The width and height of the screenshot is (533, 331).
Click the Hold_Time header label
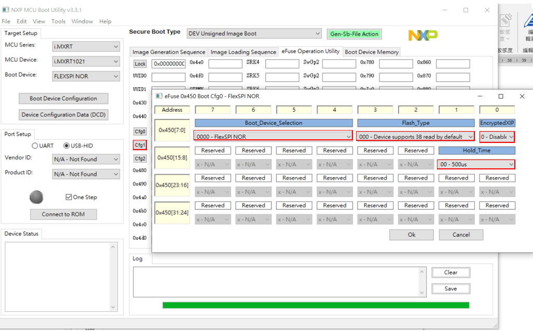(x=476, y=150)
